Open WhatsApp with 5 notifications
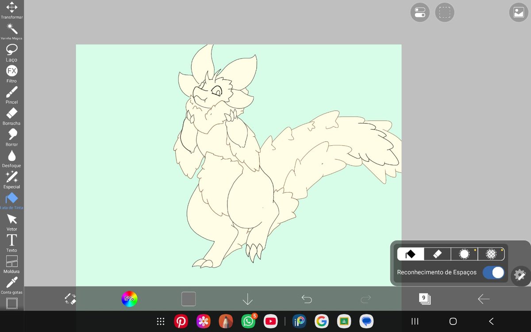531x332 pixels. click(x=249, y=321)
